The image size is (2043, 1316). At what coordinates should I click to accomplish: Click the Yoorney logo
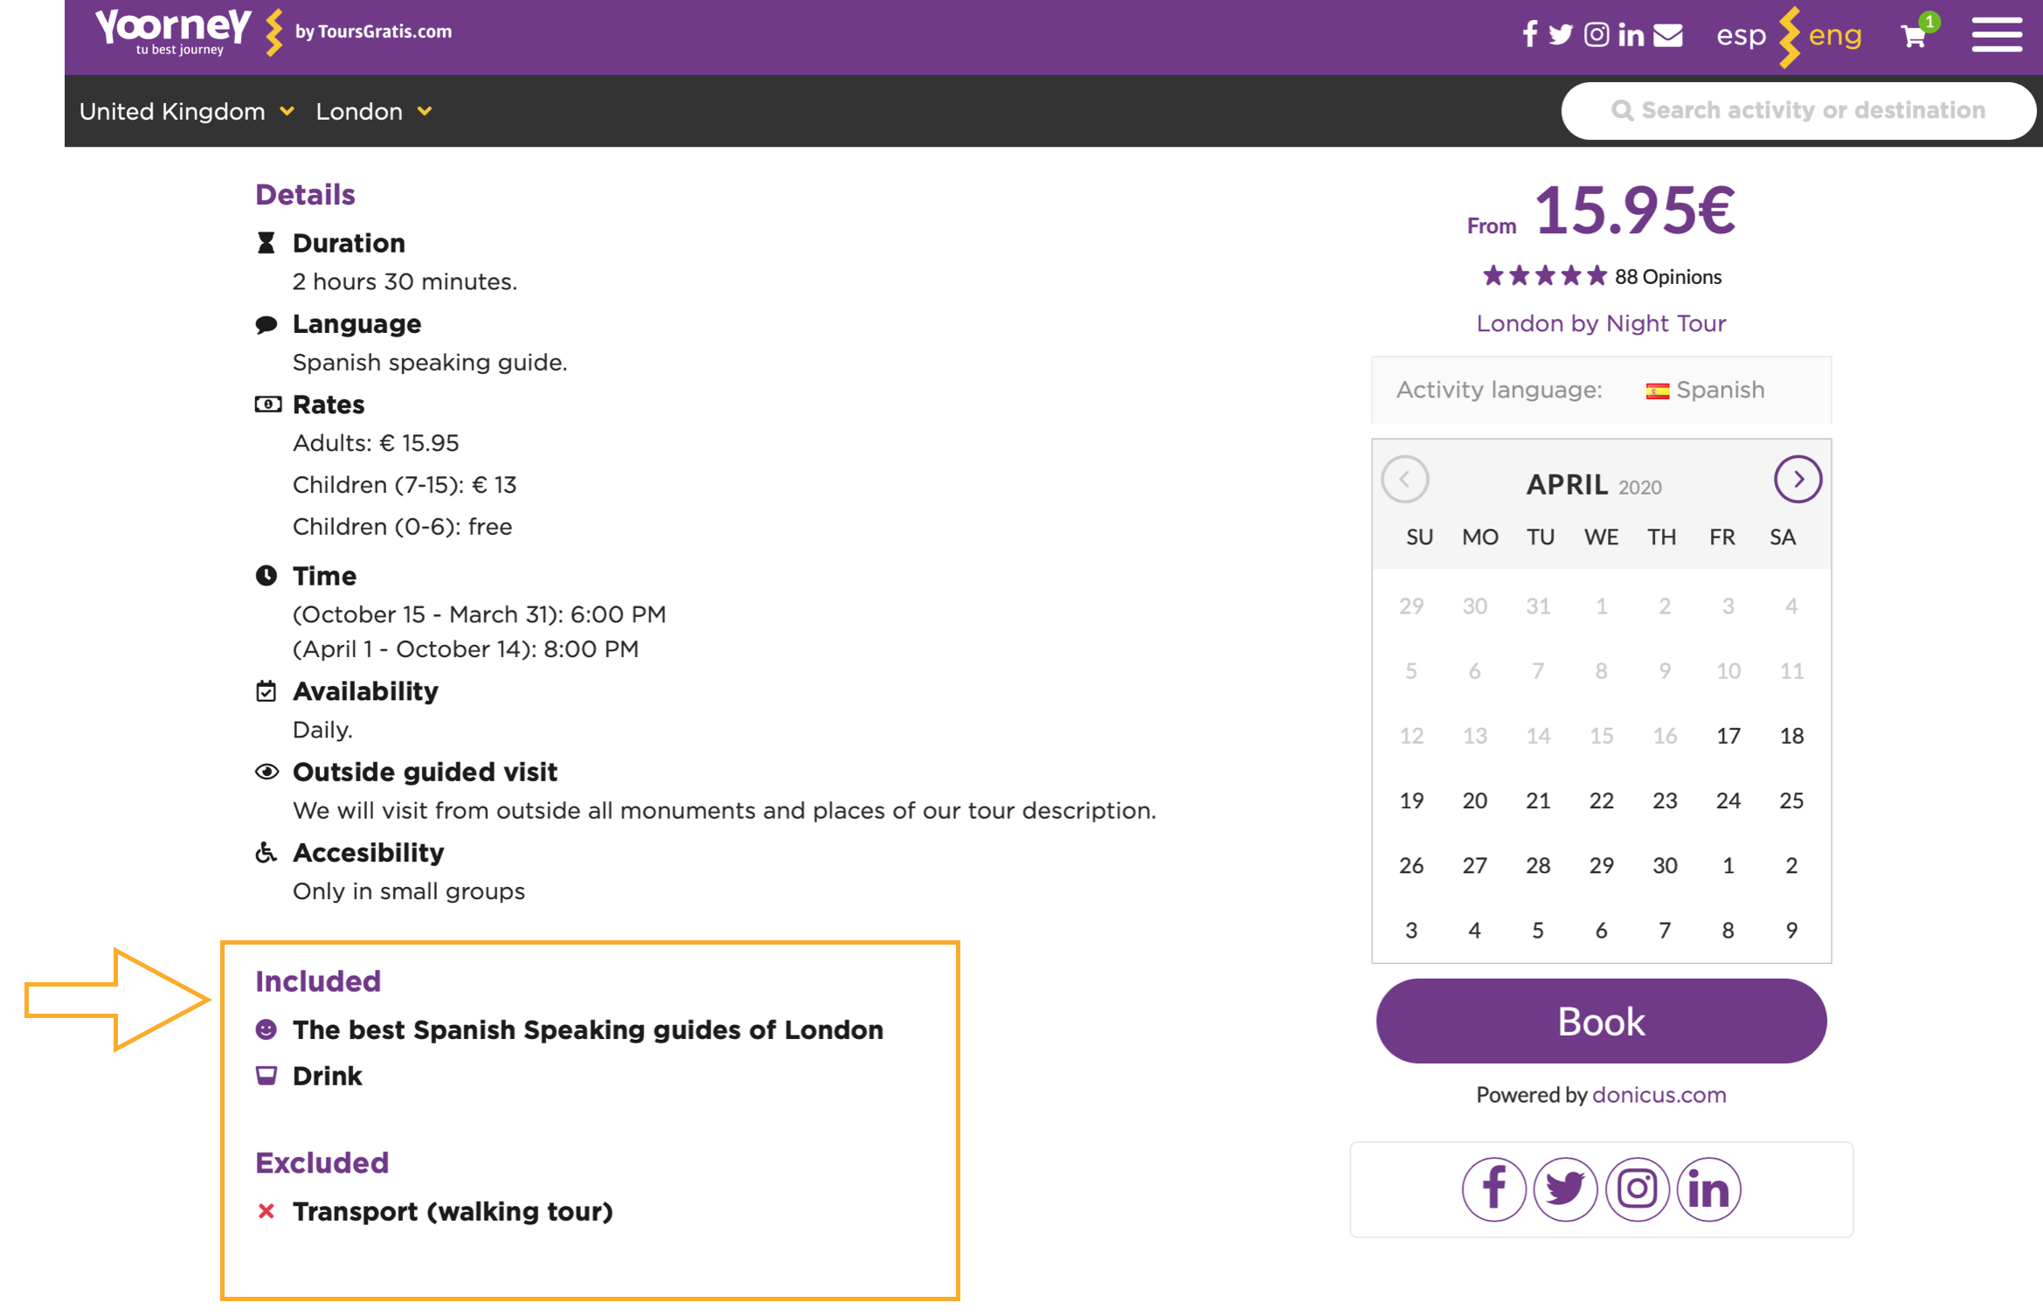click(x=174, y=31)
